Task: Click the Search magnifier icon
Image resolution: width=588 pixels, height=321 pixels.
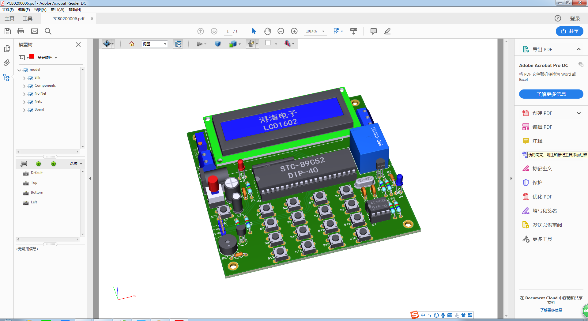Action: (x=48, y=31)
